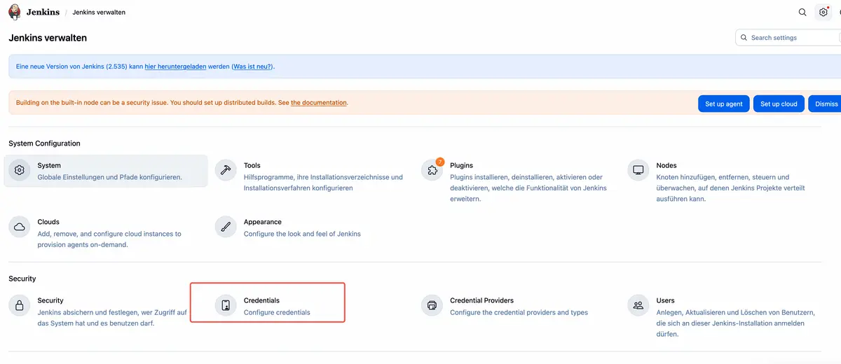This screenshot has width=841, height=364.
Task: Open the Nodes title link
Action: 666,166
